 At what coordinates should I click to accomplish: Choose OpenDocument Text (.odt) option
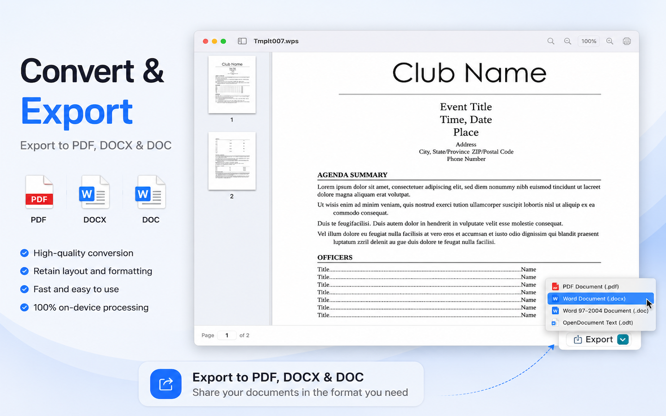(x=601, y=323)
